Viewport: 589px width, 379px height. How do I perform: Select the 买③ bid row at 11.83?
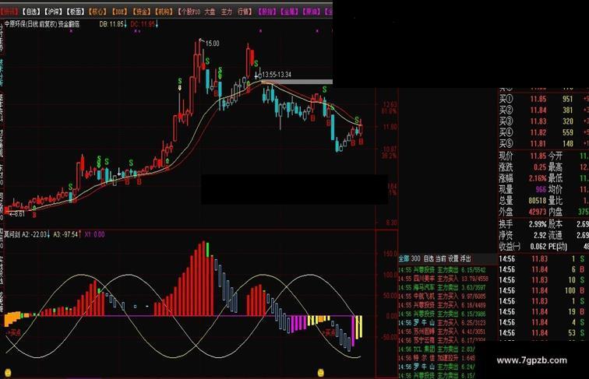coord(544,121)
